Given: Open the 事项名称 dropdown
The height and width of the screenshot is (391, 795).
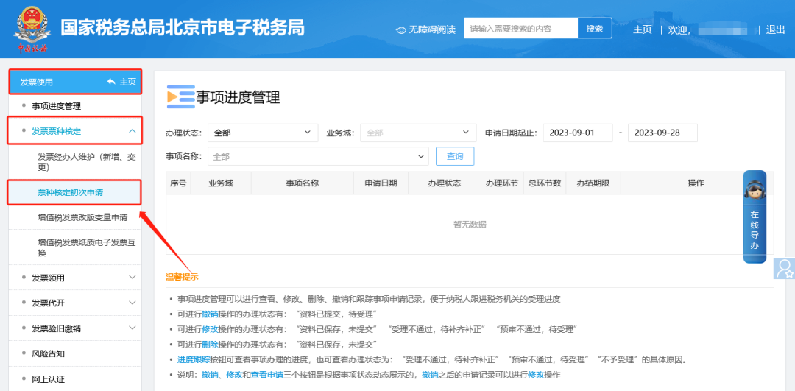Looking at the screenshot, I should pyautogui.click(x=318, y=156).
